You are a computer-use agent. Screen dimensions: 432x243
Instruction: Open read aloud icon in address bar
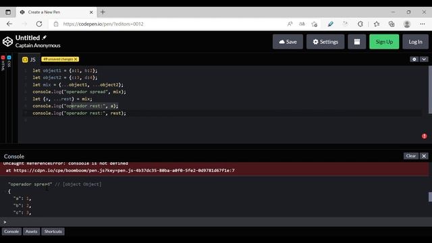(290, 24)
